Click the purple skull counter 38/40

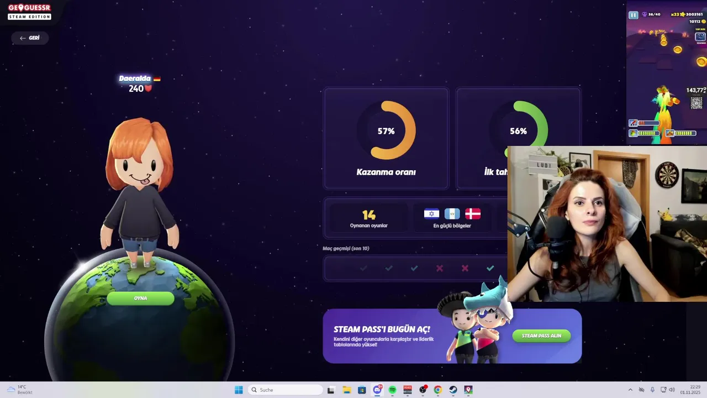click(651, 14)
